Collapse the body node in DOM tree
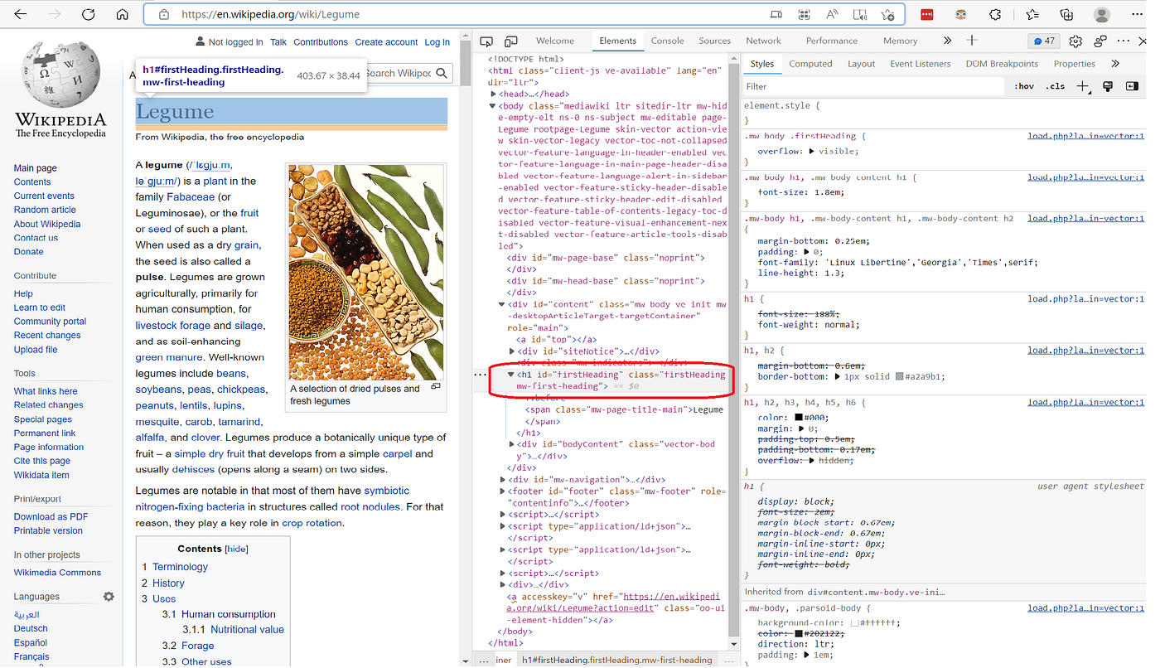This screenshot has width=1160, height=668. pyautogui.click(x=492, y=106)
